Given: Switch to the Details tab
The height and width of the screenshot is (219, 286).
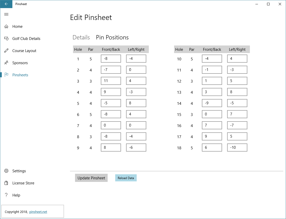Looking at the screenshot, I should click(x=81, y=37).
